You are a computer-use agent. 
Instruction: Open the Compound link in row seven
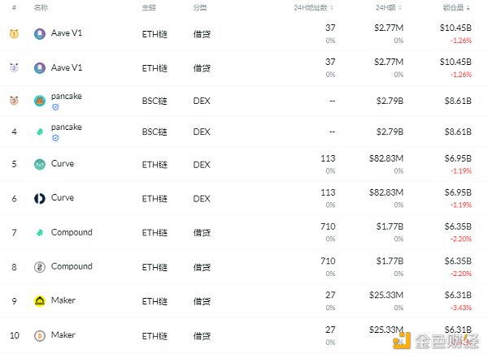pos(72,232)
